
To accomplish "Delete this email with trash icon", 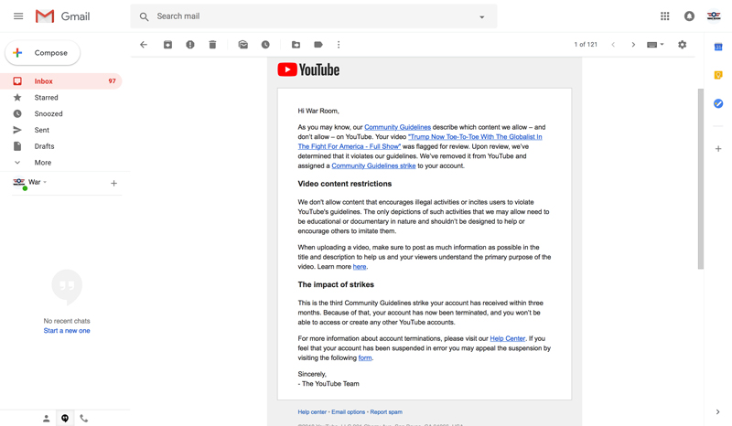I will click(x=212, y=45).
